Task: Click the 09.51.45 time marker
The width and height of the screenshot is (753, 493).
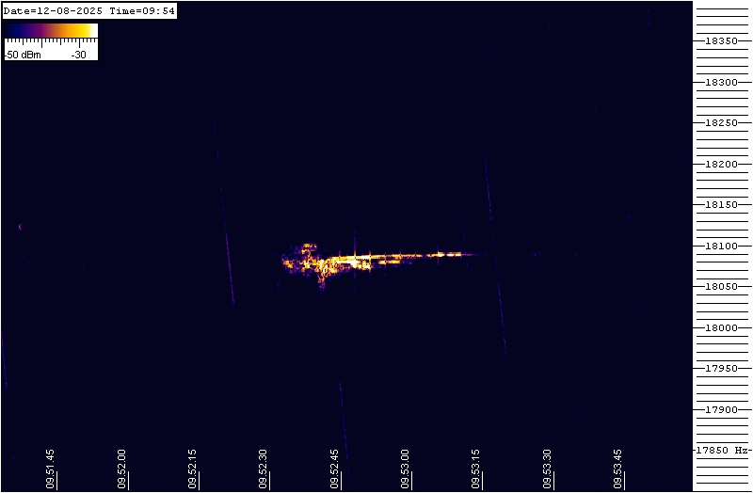Action: pyautogui.click(x=50, y=469)
